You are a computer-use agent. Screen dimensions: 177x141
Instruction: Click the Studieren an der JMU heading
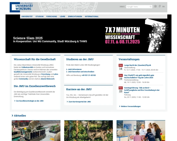tap(80, 59)
